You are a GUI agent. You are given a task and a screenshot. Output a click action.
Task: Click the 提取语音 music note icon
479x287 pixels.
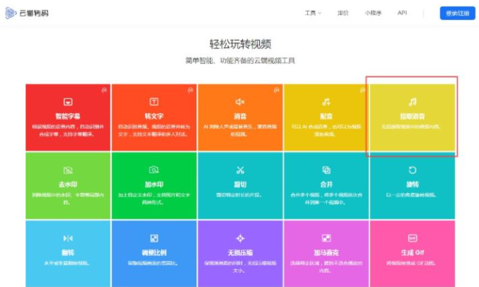[412, 102]
